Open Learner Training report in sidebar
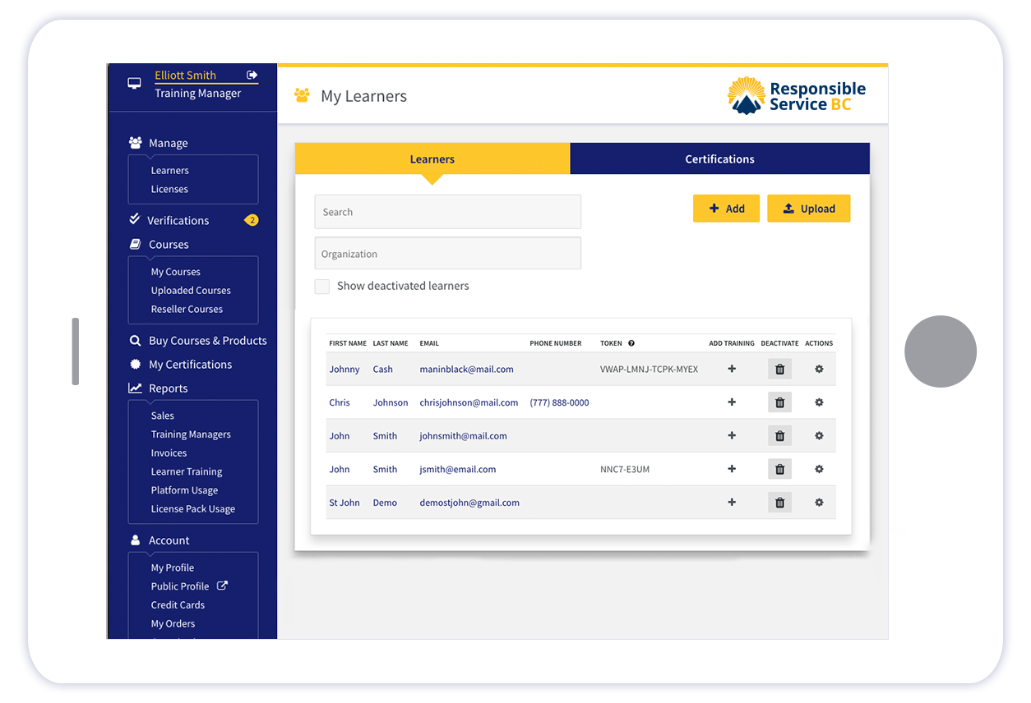 point(187,472)
